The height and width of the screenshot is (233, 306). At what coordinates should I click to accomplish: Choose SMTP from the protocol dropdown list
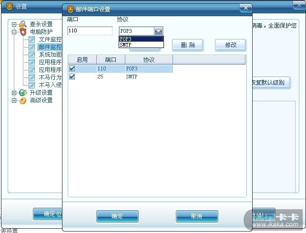pos(141,45)
